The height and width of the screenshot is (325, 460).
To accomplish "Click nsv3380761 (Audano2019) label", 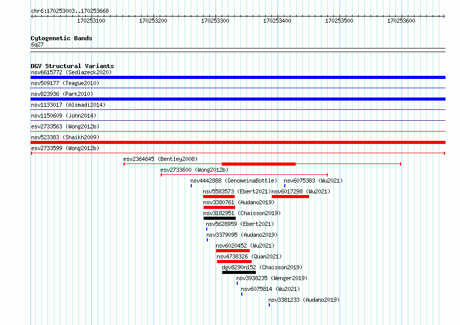I will tap(238, 202).
